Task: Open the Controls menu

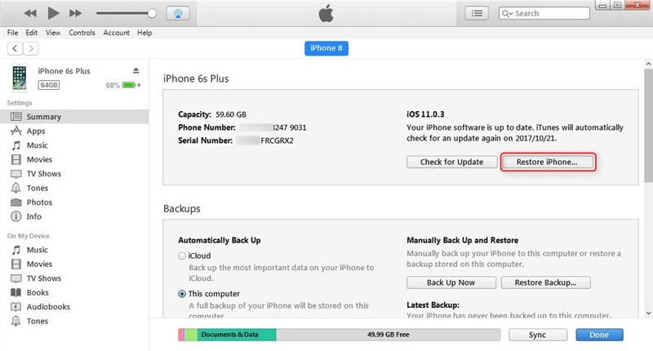Action: pyautogui.click(x=82, y=33)
